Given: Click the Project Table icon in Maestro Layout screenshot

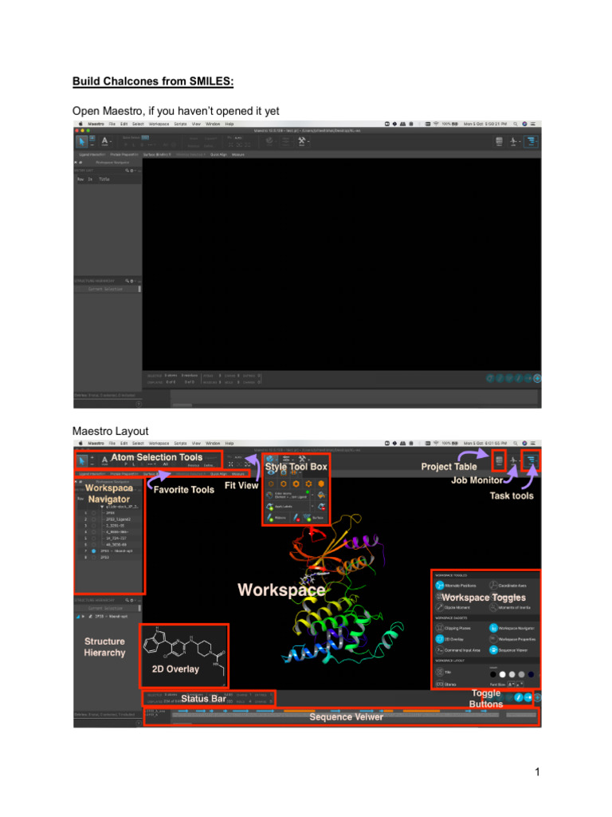Looking at the screenshot, I should pyautogui.click(x=499, y=460).
